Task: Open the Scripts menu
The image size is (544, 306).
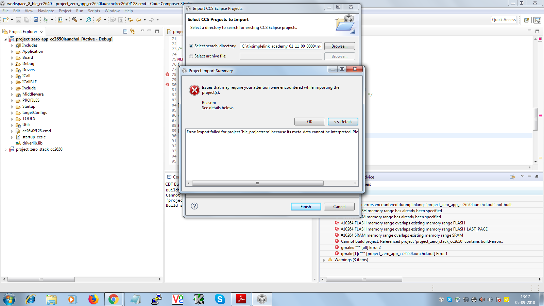Action: [x=94, y=11]
